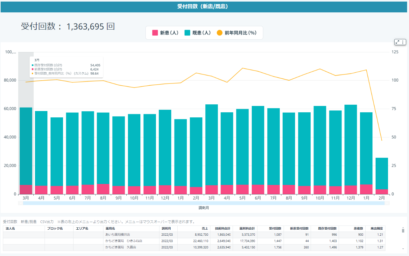This screenshot has width=409, height=256.
Task: Sort table by 薬局名 column header
Action: [x=111, y=228]
